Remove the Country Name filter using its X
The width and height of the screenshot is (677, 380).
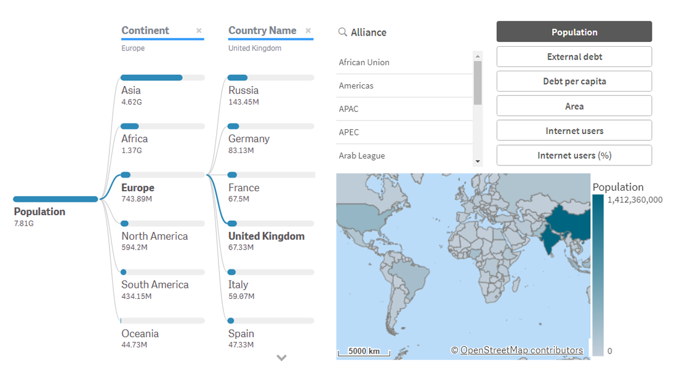pos(308,31)
